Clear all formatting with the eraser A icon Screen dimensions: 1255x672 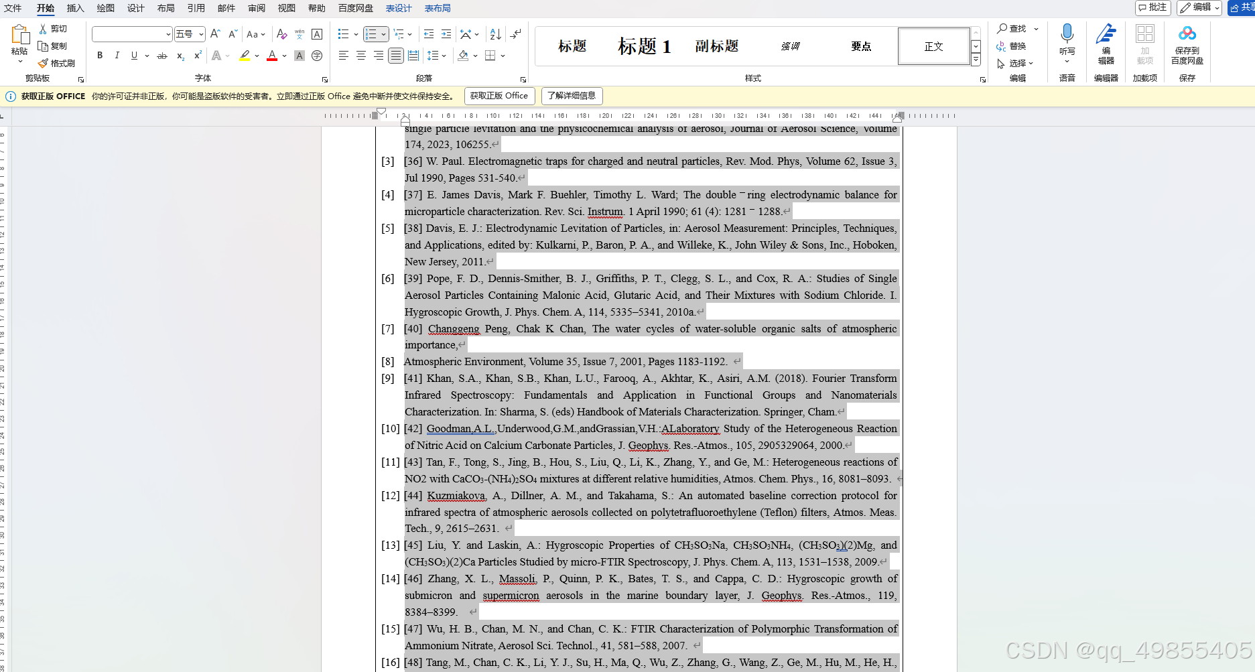[282, 34]
